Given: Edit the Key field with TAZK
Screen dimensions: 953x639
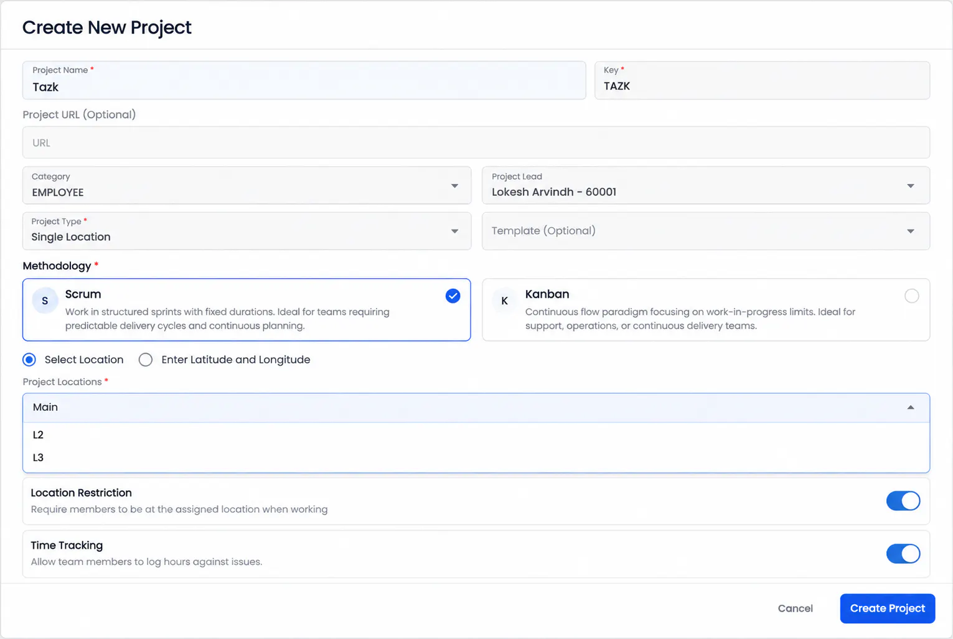Looking at the screenshot, I should (x=762, y=80).
